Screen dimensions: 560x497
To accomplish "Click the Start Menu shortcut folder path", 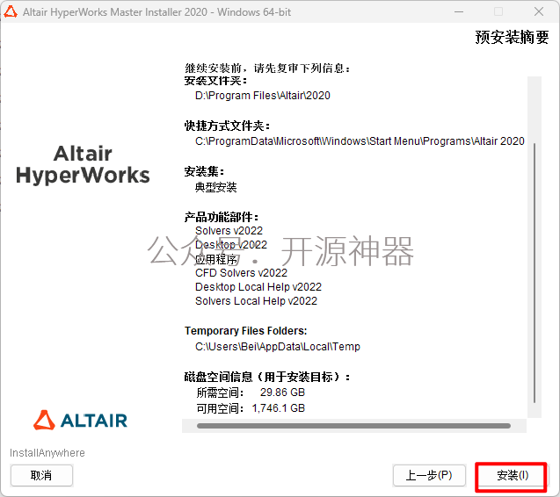I will (360, 141).
